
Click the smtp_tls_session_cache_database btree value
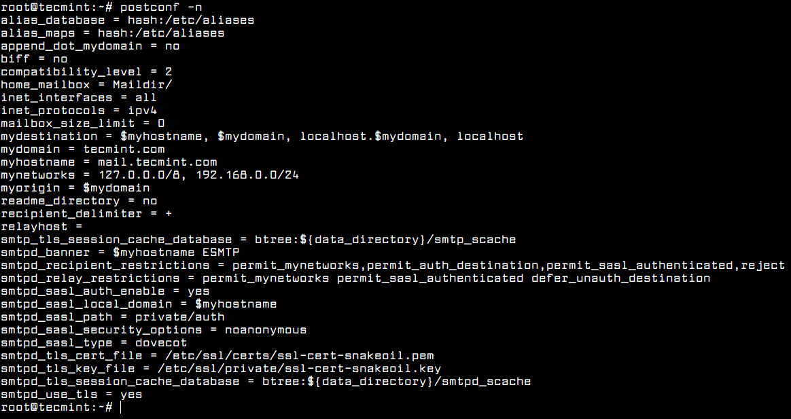[x=385, y=240]
